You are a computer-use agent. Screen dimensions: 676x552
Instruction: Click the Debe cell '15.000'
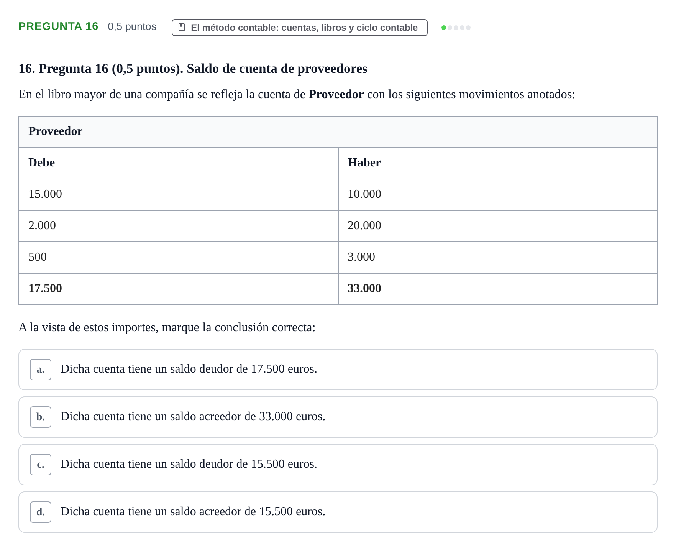tap(179, 195)
